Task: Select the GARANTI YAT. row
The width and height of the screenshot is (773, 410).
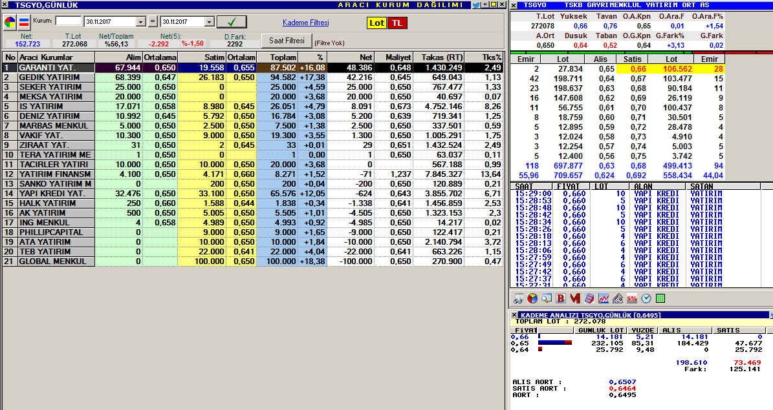Action: point(252,67)
